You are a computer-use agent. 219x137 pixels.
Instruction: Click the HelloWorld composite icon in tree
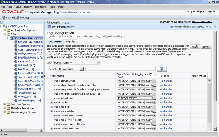tap(16, 65)
